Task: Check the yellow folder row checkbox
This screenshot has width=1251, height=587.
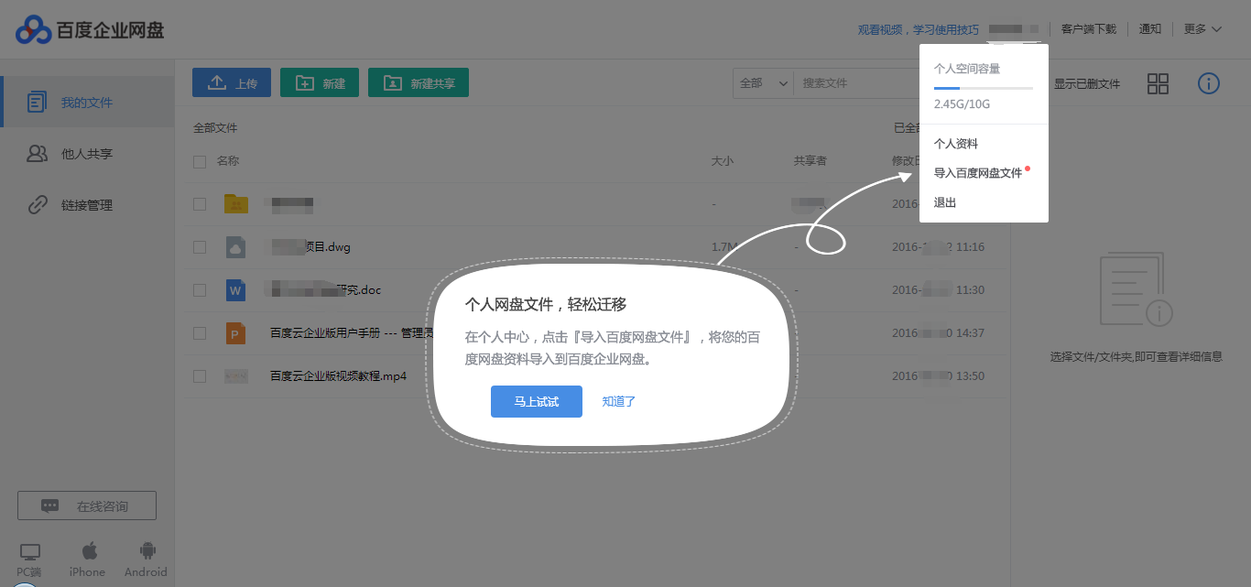Action: tap(200, 204)
